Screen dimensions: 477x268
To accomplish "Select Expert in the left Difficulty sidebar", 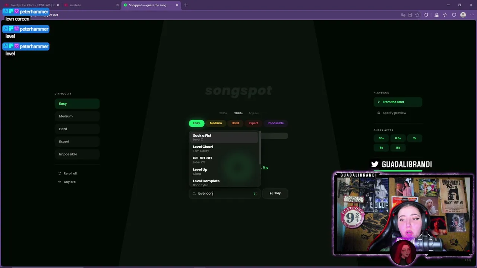I will [77, 141].
